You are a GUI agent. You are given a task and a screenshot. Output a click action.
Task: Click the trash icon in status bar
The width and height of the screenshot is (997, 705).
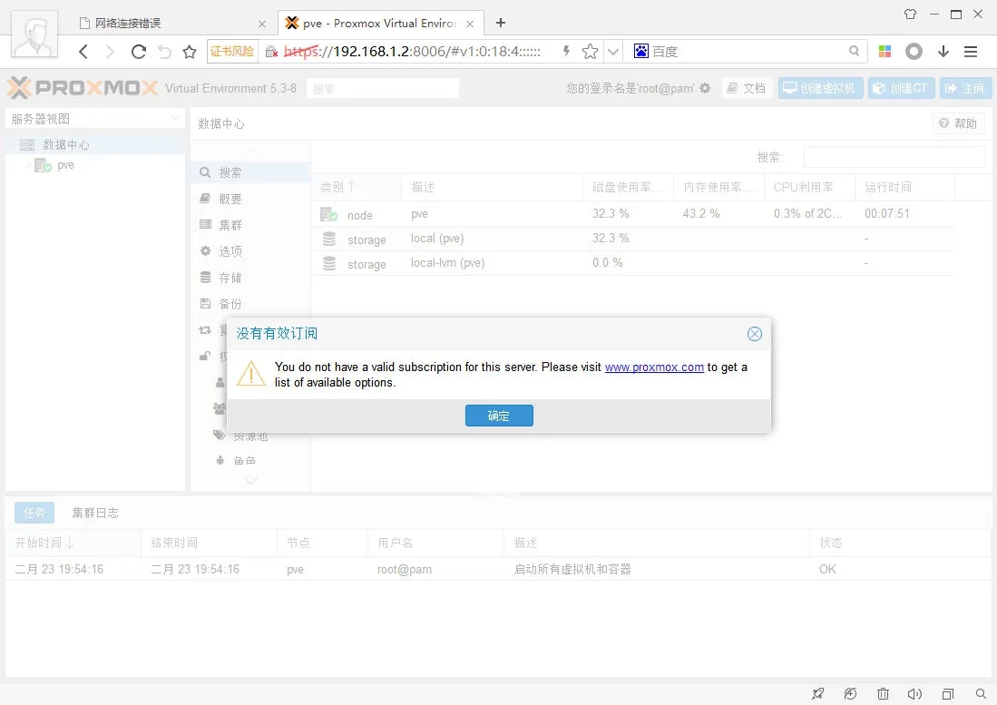(884, 693)
